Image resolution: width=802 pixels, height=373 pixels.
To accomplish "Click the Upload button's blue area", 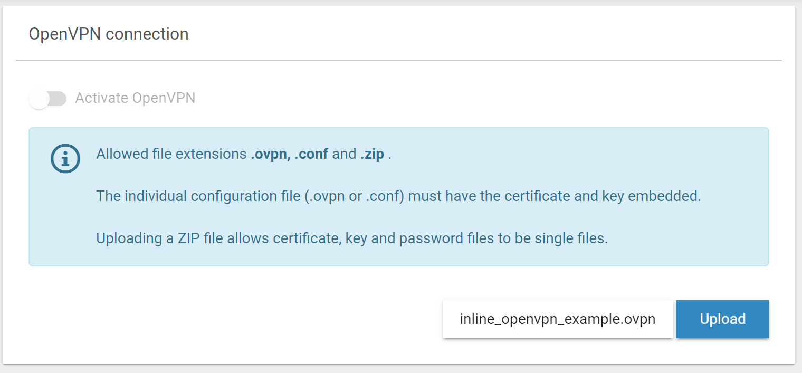I will pyautogui.click(x=722, y=319).
